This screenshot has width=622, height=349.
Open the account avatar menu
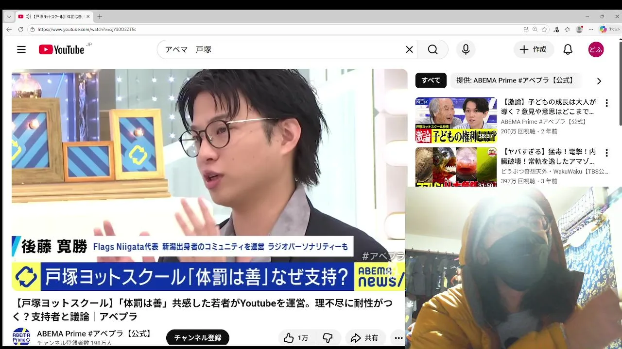click(596, 49)
